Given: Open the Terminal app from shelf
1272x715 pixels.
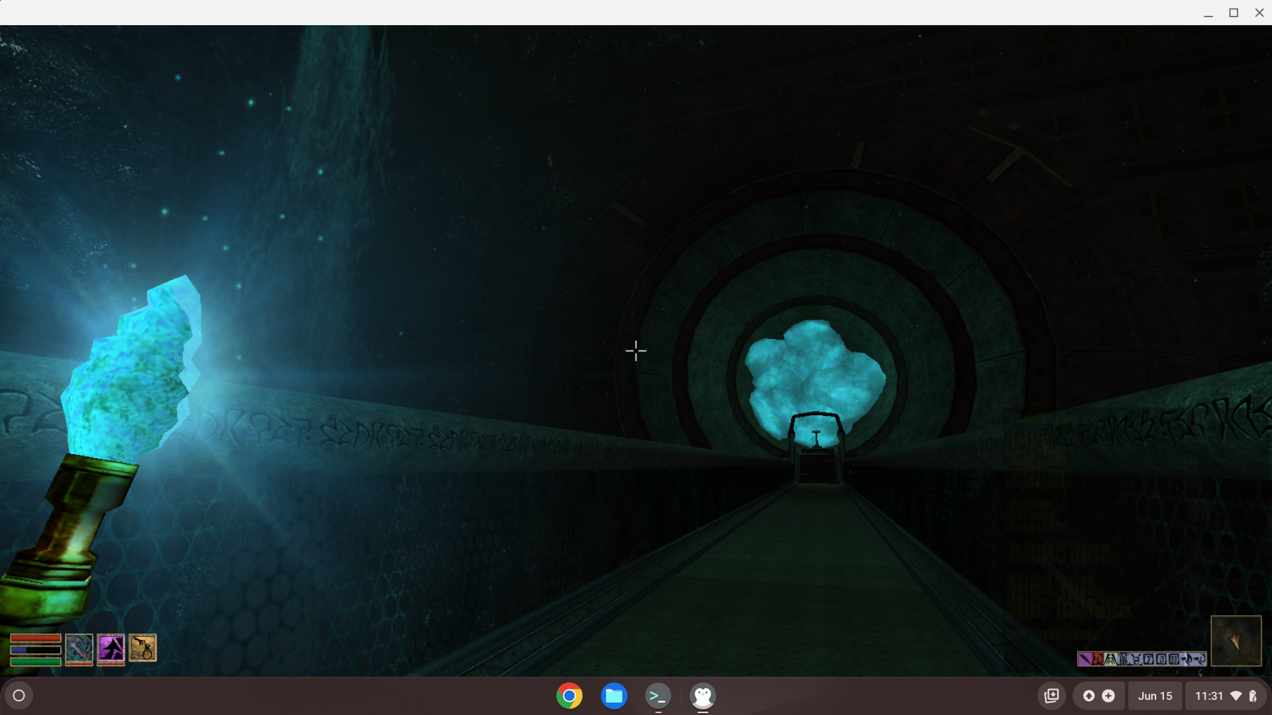Looking at the screenshot, I should [x=658, y=696].
